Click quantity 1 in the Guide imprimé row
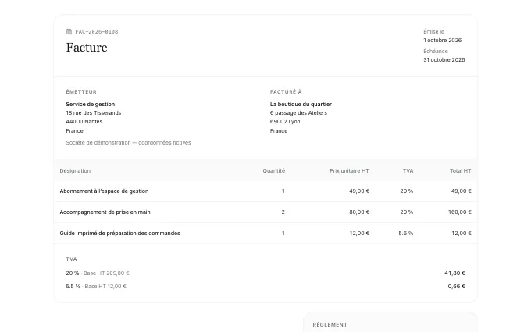The image size is (531, 332). (x=283, y=233)
